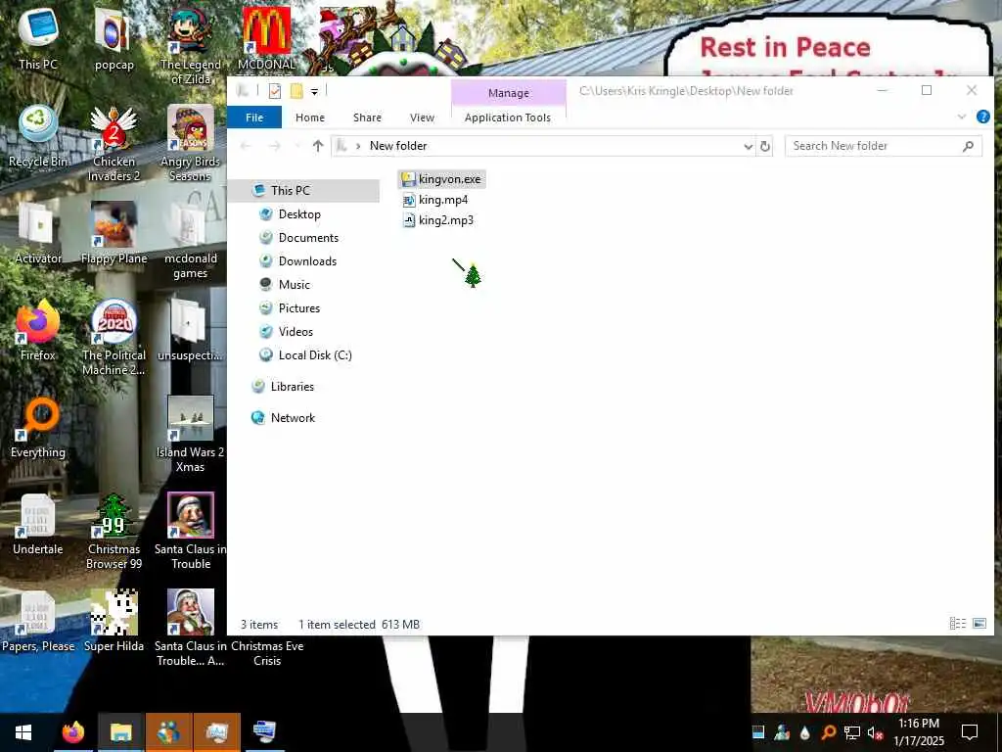This screenshot has width=1002, height=752.
Task: Open Desktop in the navigation pane
Action: tap(299, 214)
